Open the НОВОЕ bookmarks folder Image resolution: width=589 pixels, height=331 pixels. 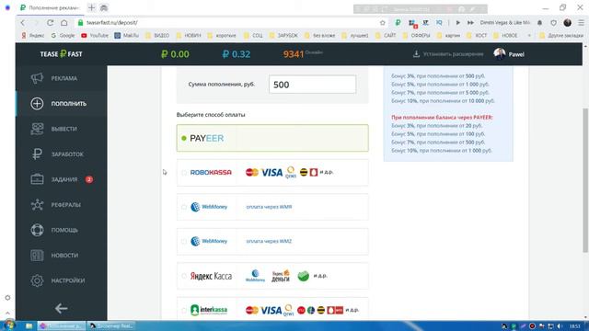[505, 35]
